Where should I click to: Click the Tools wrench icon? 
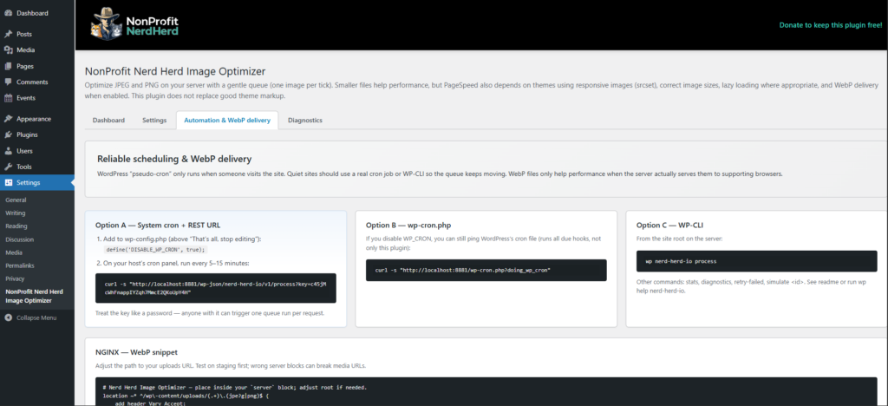[8, 167]
